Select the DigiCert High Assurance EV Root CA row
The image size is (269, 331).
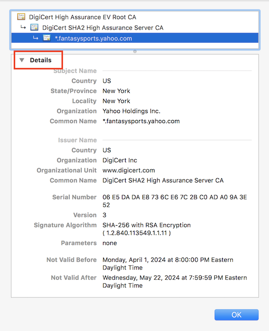(x=135, y=17)
